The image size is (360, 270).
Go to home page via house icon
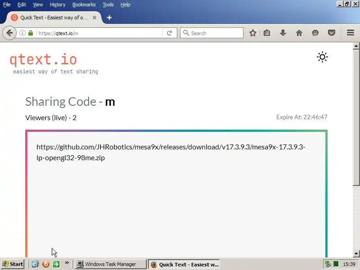click(x=299, y=33)
